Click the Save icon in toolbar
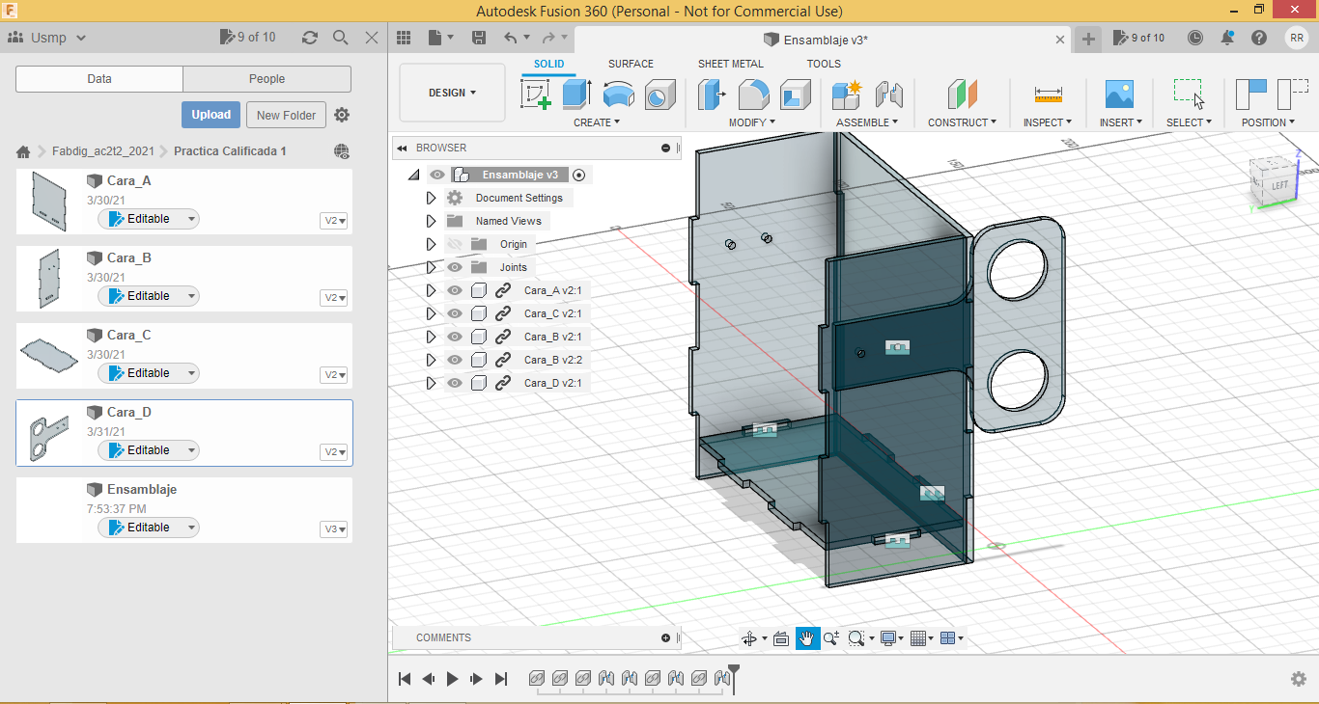1319x704 pixels. tap(478, 38)
